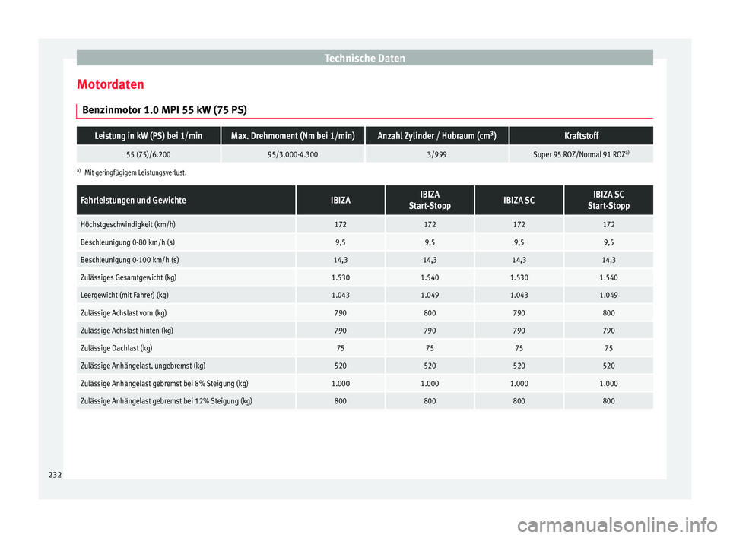
Task: Select the footnote "Mit geringfügigem Leistungsverlust."
Action: 135,172
